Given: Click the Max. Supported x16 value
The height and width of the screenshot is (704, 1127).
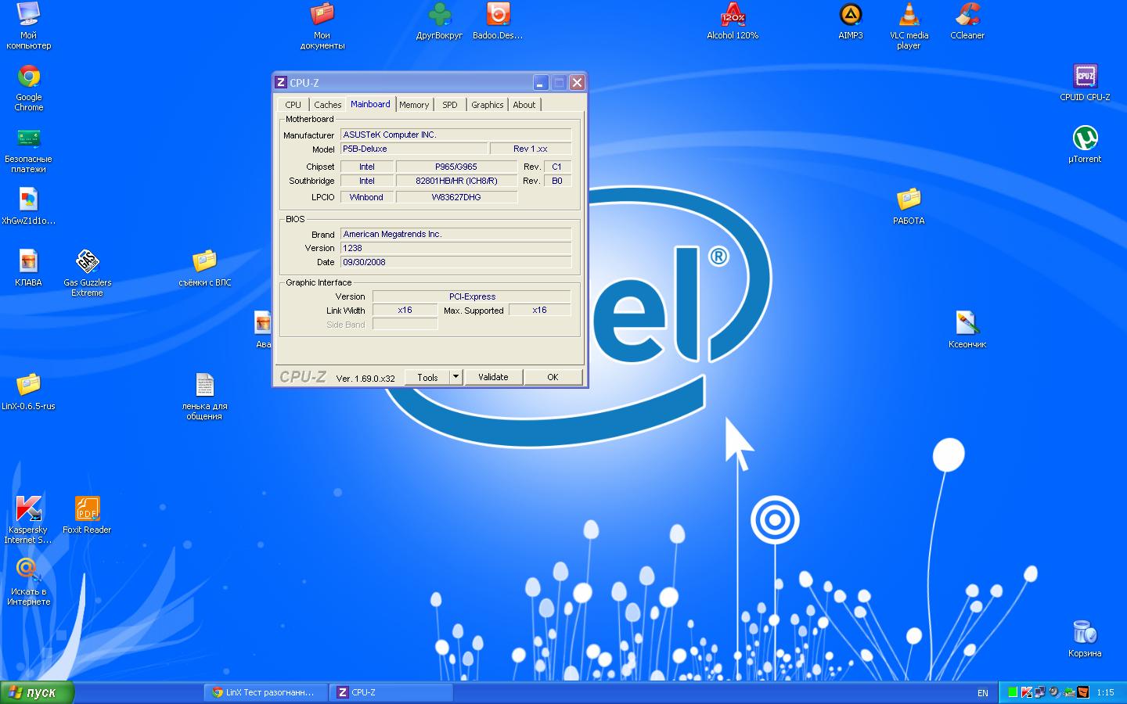Looking at the screenshot, I should (540, 310).
